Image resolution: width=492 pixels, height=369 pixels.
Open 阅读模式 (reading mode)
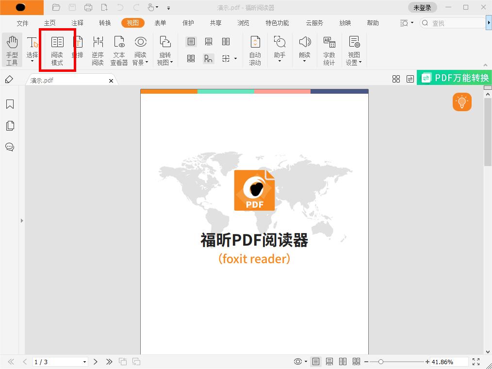pyautogui.click(x=57, y=50)
